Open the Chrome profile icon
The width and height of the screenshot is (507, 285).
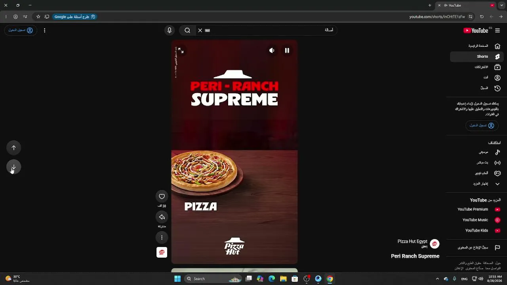(15, 17)
